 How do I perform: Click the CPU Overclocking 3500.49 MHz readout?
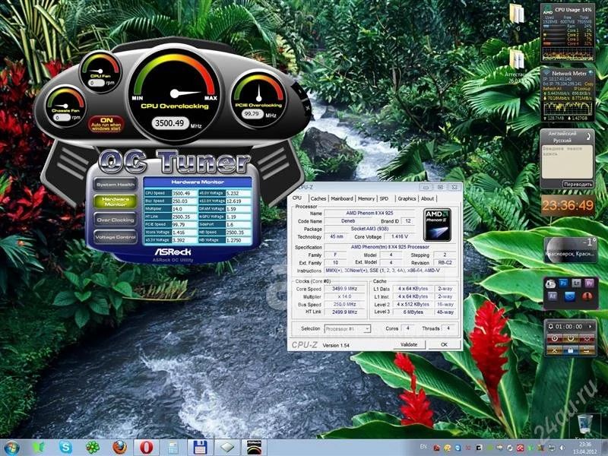[169, 123]
